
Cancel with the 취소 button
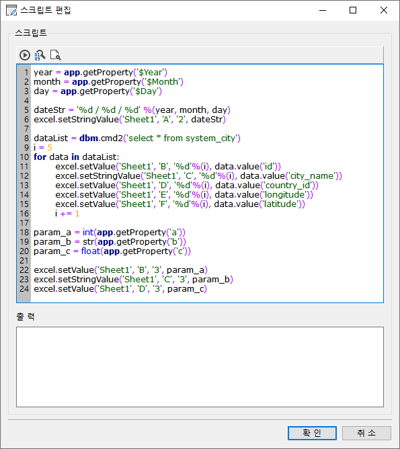[366, 433]
